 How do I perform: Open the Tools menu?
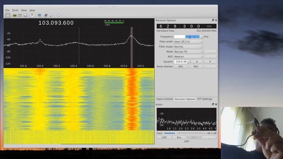coord(15,10)
